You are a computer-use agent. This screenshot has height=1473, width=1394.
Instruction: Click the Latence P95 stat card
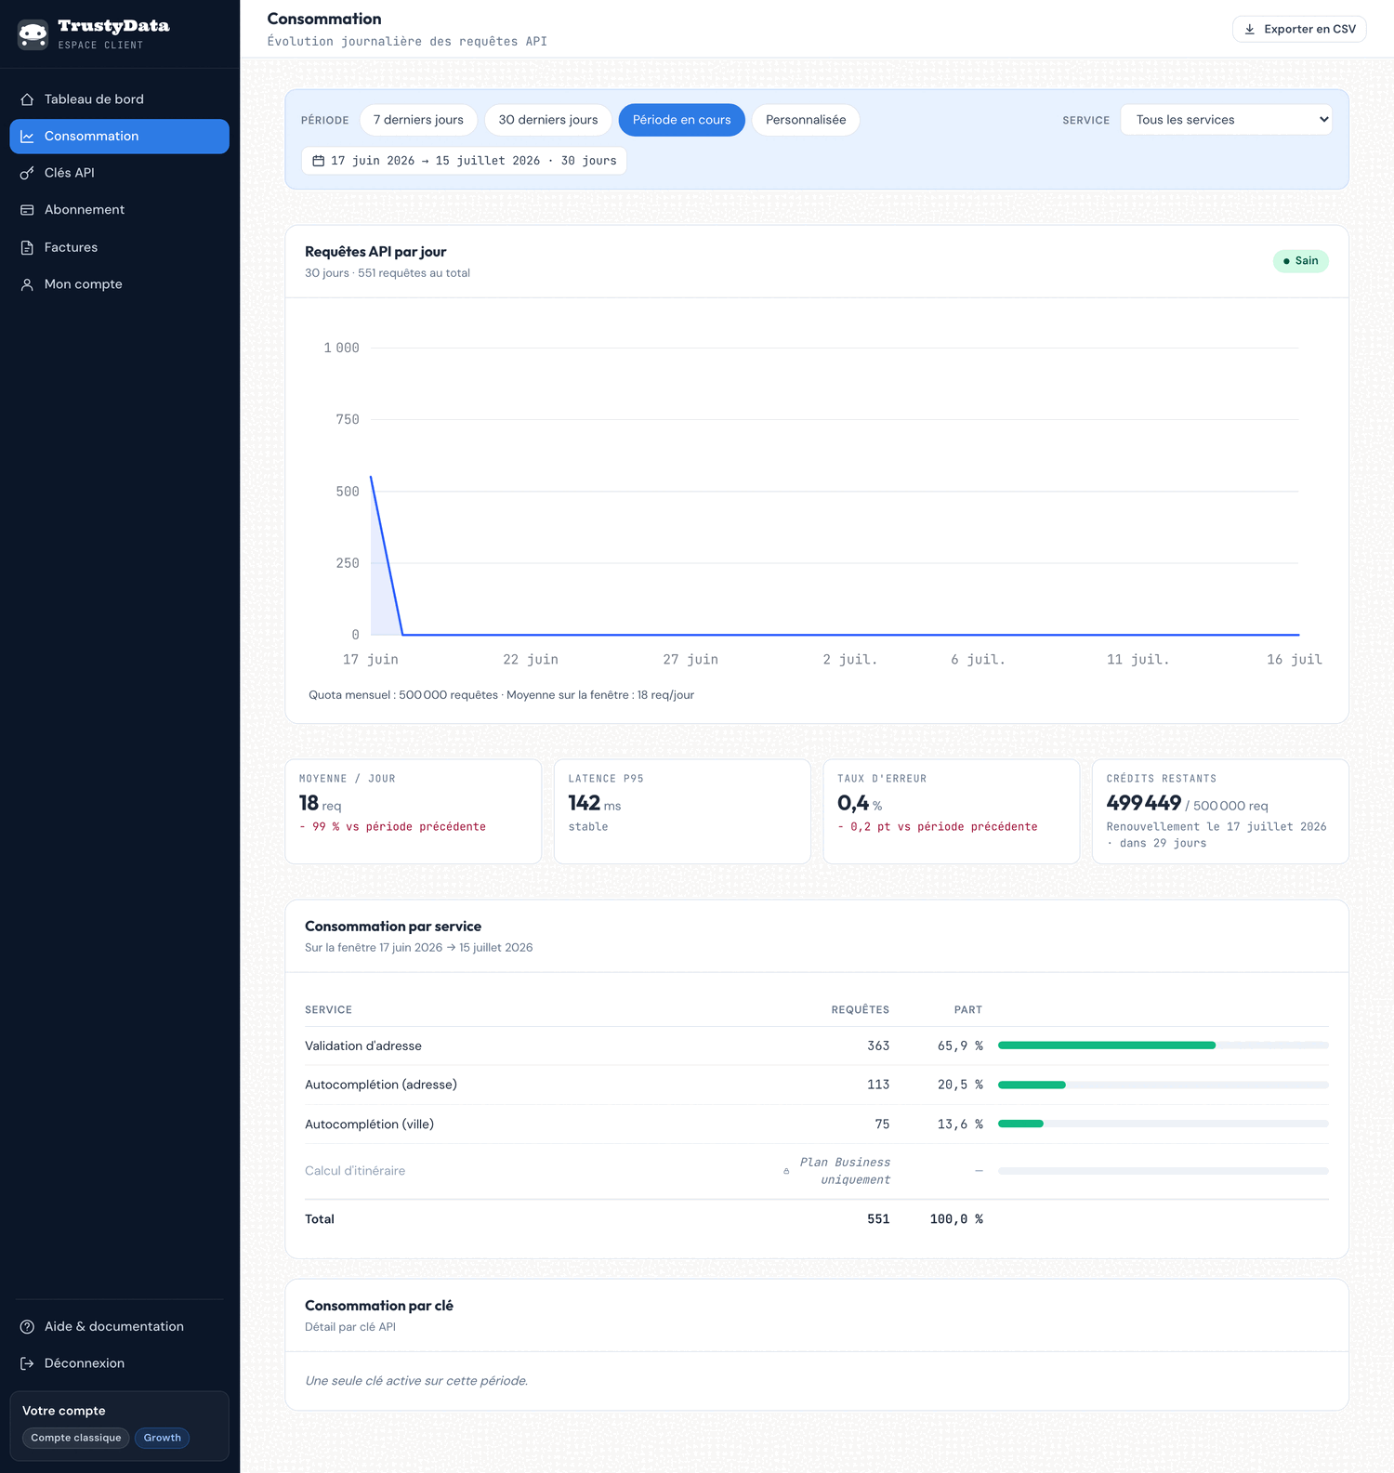tap(682, 812)
